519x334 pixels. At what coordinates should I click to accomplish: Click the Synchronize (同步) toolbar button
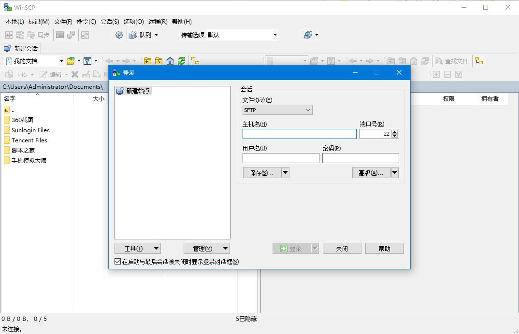click(x=38, y=35)
